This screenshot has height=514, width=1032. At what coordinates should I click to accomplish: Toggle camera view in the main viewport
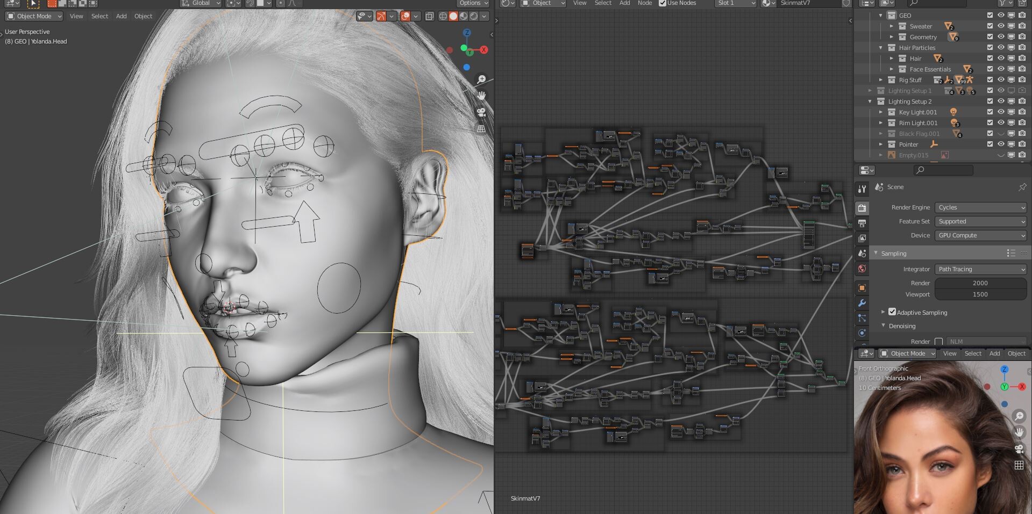481,112
